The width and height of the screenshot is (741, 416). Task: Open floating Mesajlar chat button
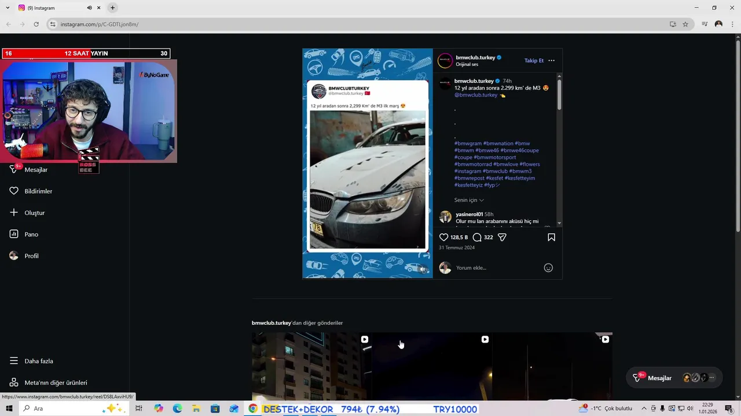click(652, 378)
